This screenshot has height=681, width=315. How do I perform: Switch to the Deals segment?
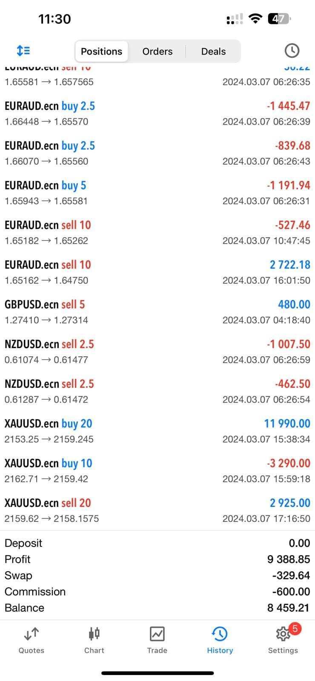pyautogui.click(x=213, y=52)
